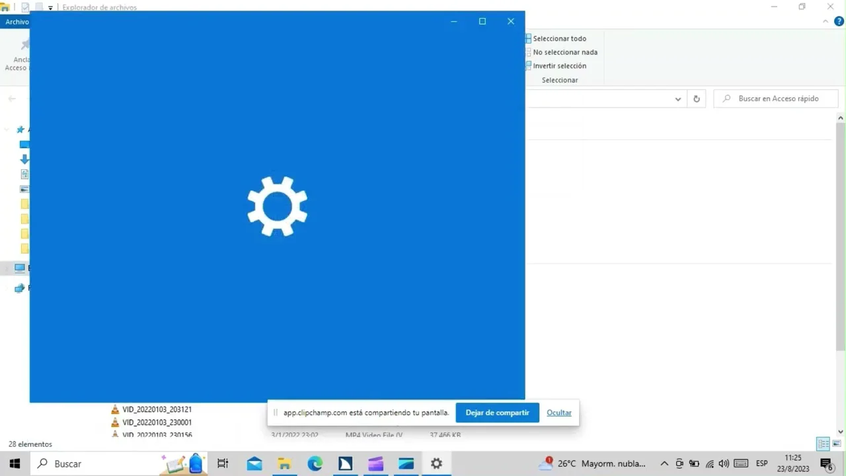Viewport: 846px width, 476px height.
Task: Click the Ocultar link
Action: pyautogui.click(x=558, y=413)
